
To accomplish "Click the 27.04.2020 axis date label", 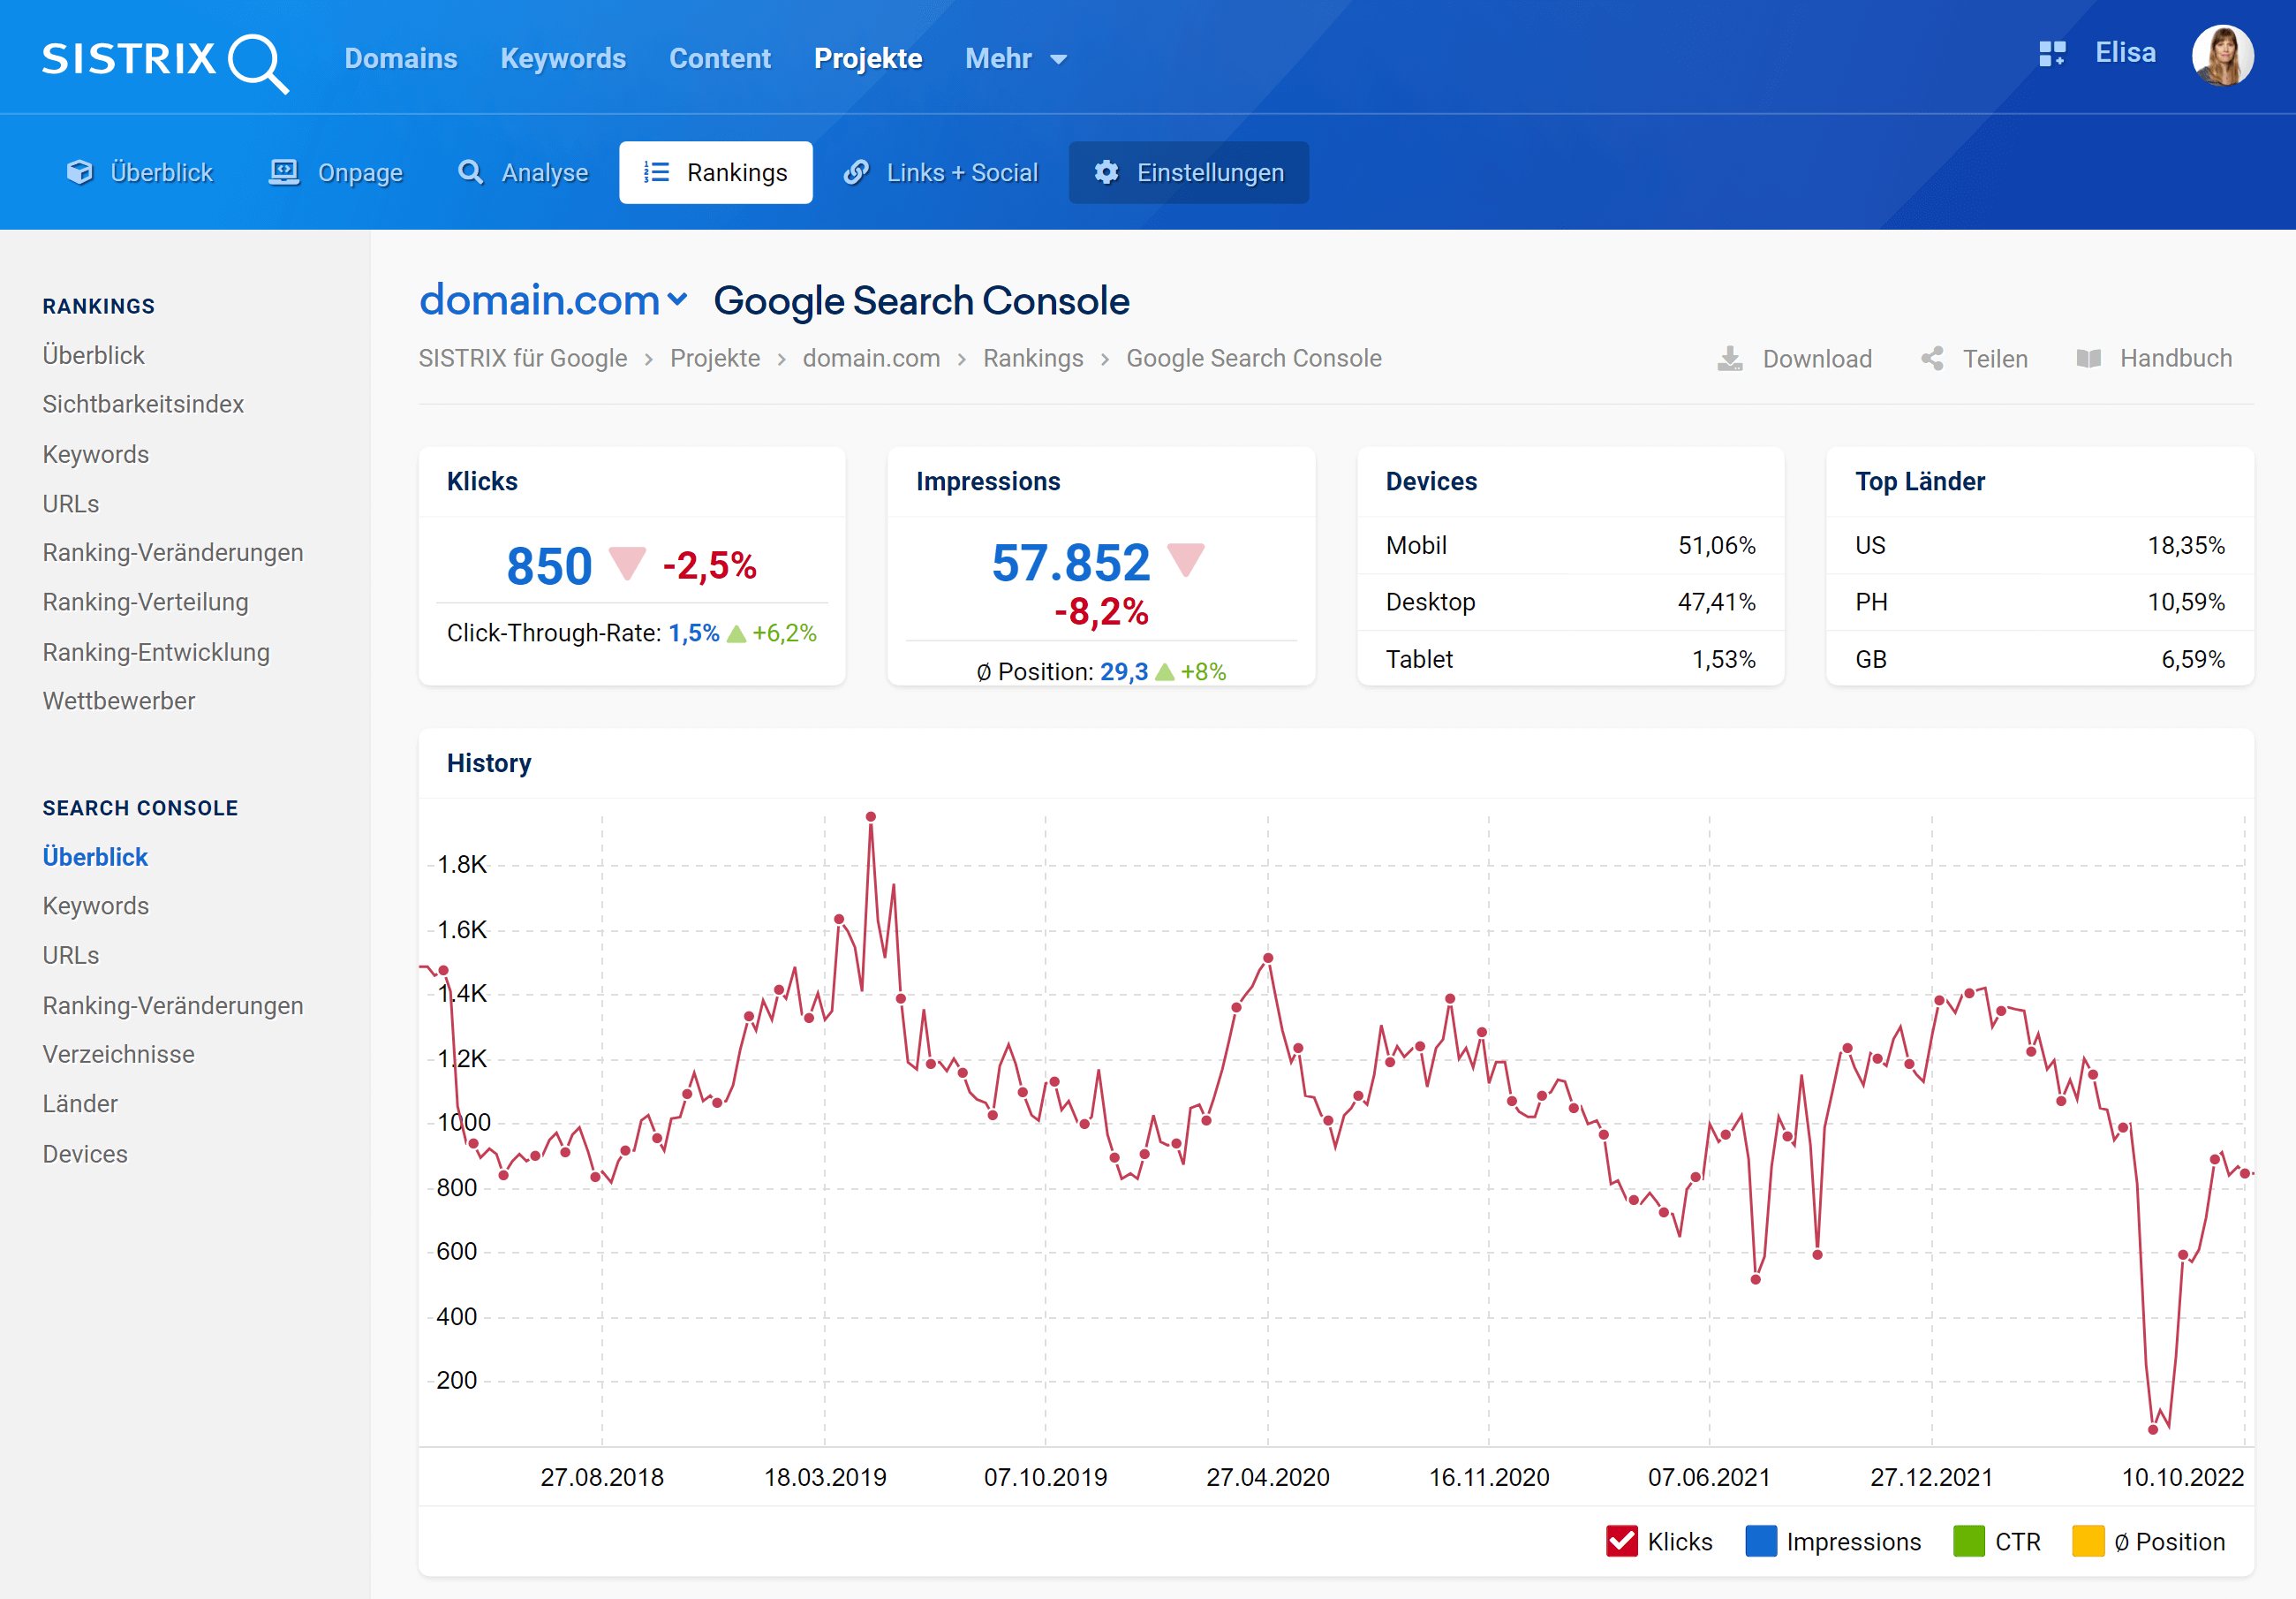I will coord(1268,1477).
